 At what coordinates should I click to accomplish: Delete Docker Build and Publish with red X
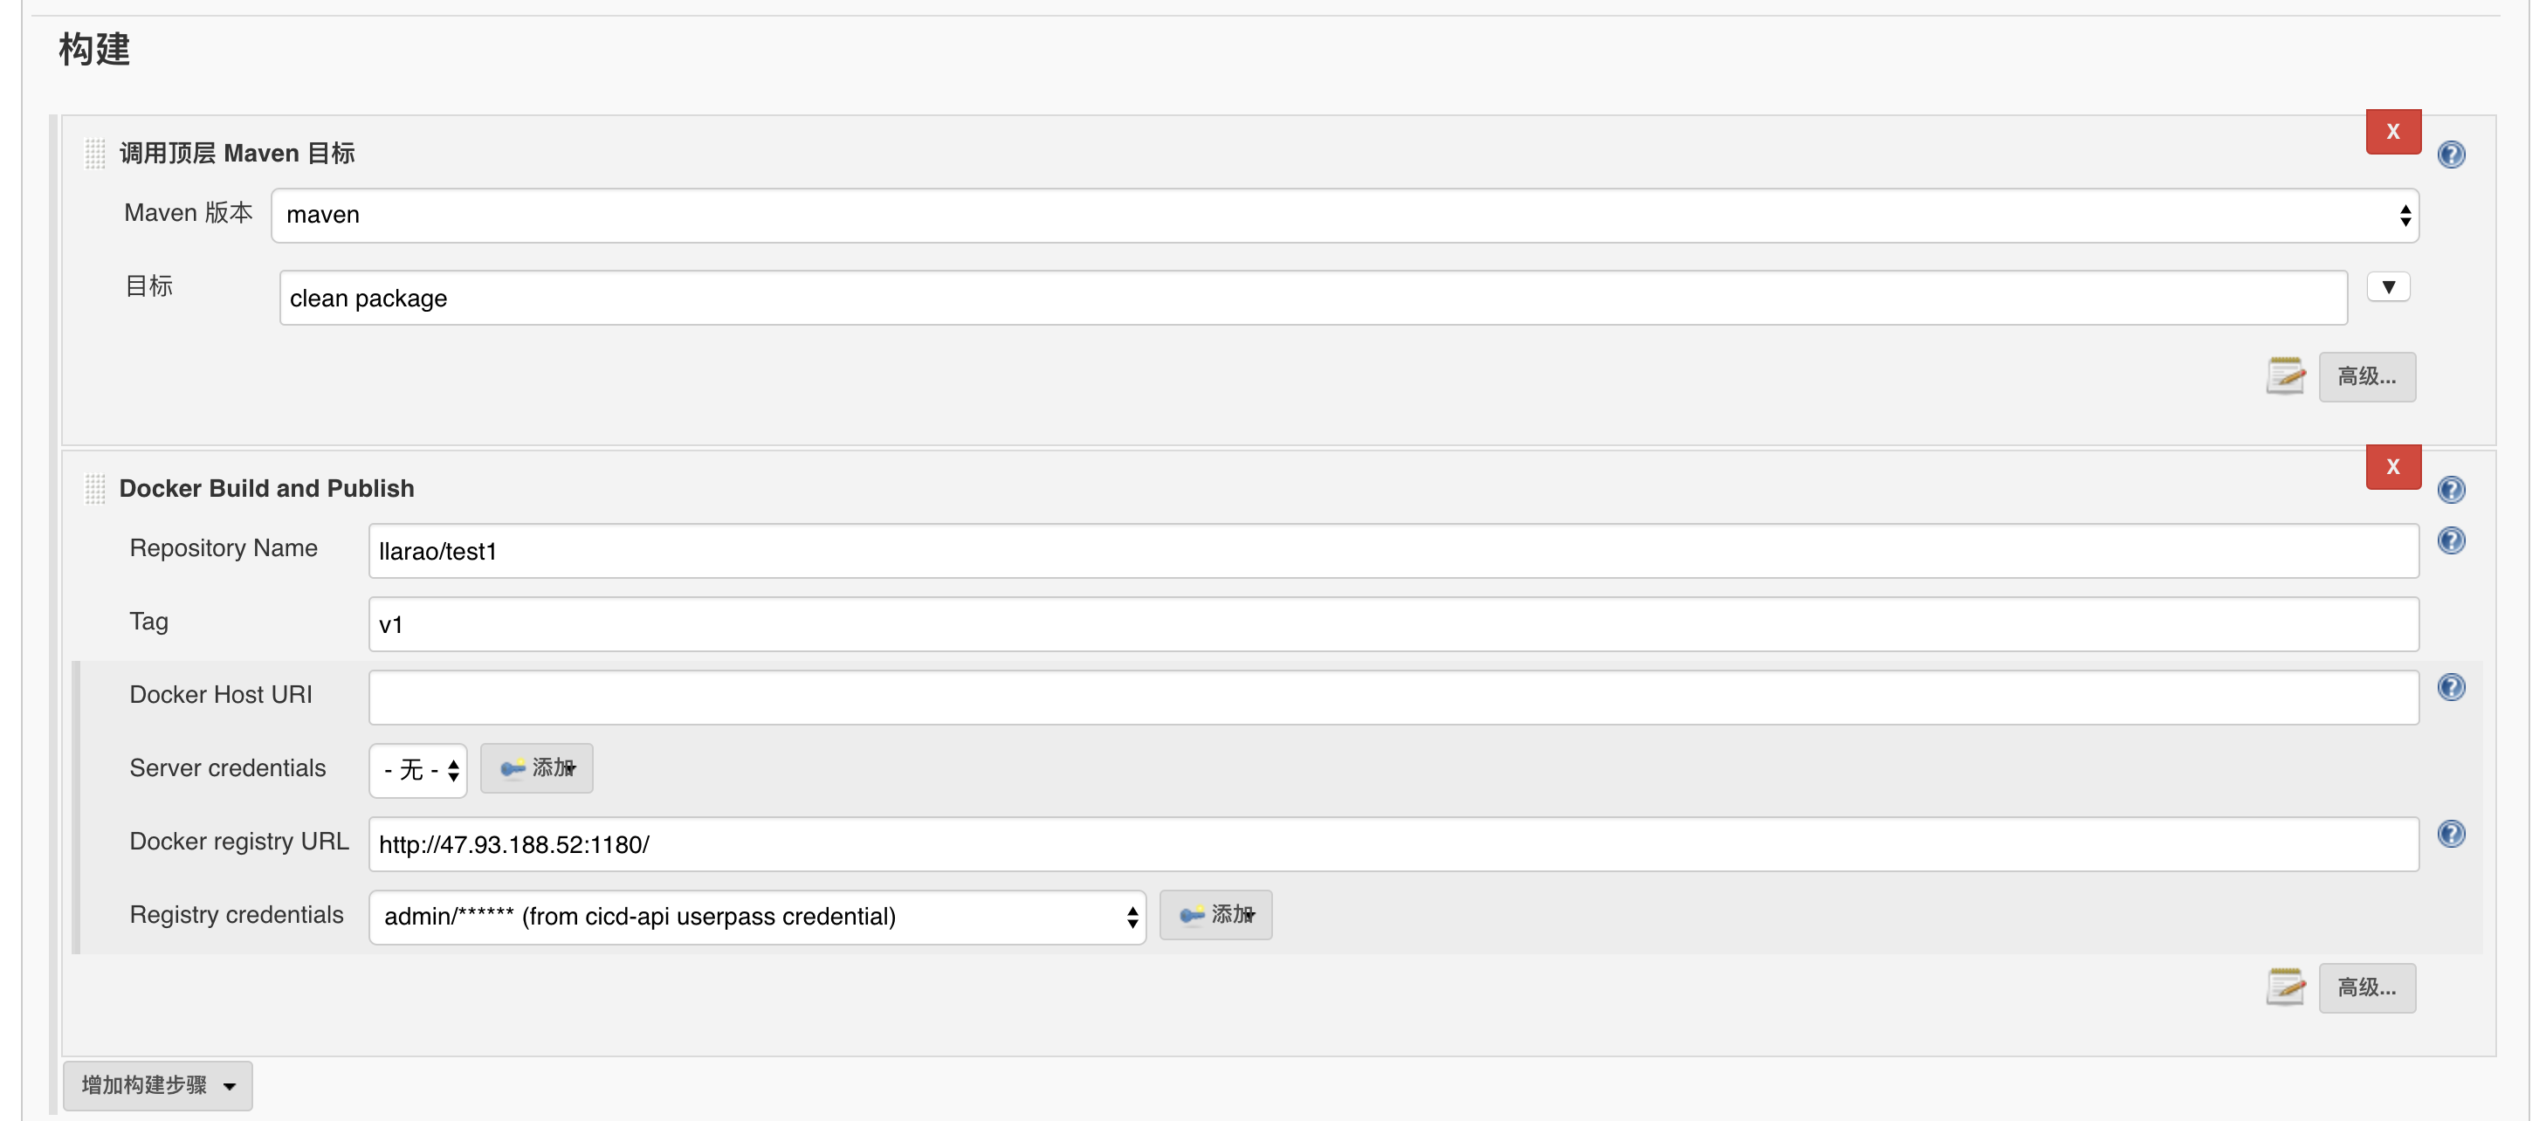(2393, 466)
